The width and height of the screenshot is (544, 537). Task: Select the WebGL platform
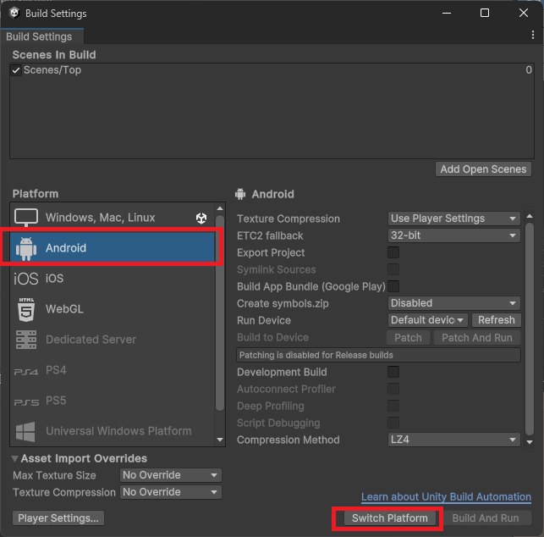(x=113, y=309)
